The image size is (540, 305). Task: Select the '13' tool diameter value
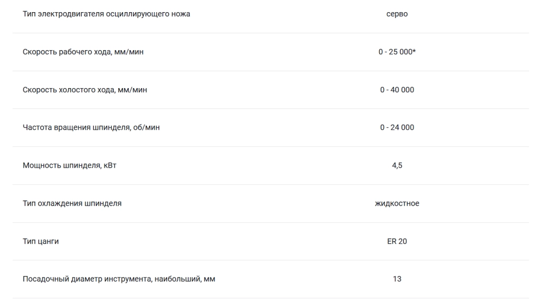397,279
